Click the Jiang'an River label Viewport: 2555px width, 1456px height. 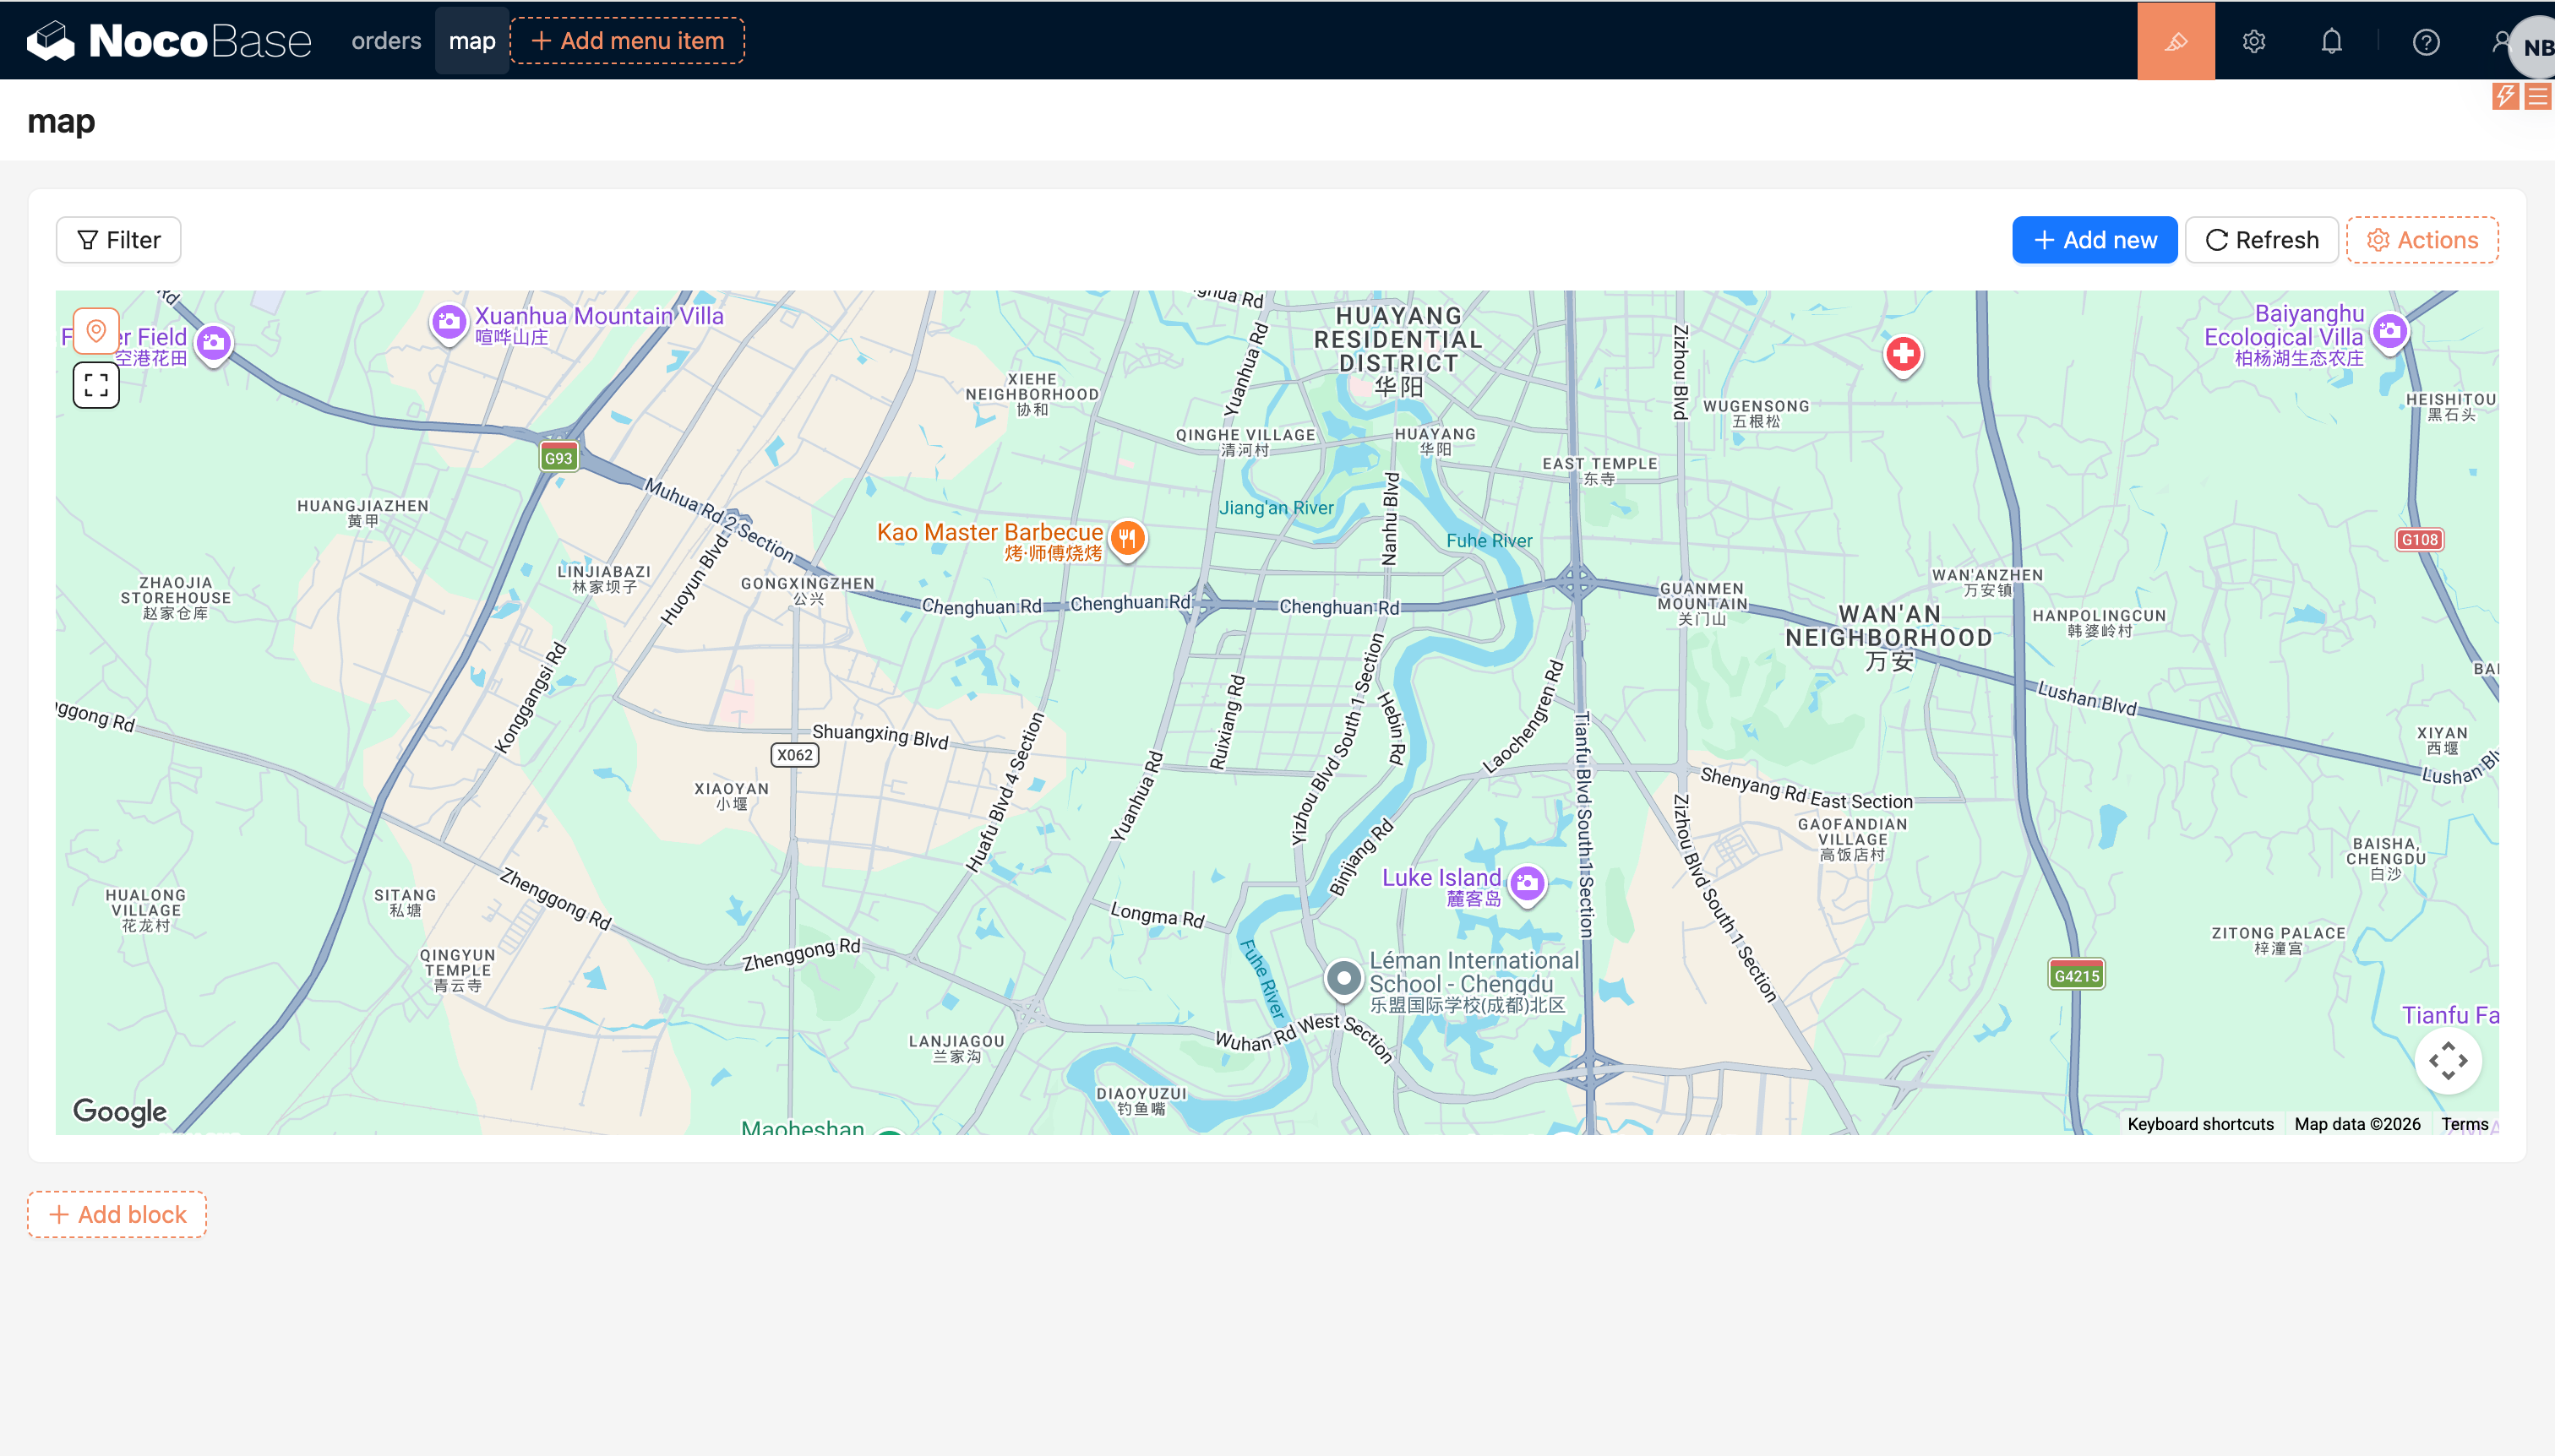[1276, 508]
